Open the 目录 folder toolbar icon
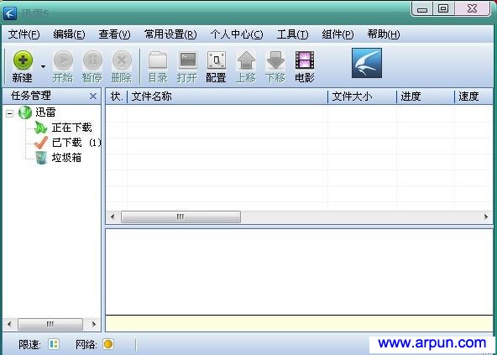Screen dimensions: 497x355 click(x=158, y=60)
